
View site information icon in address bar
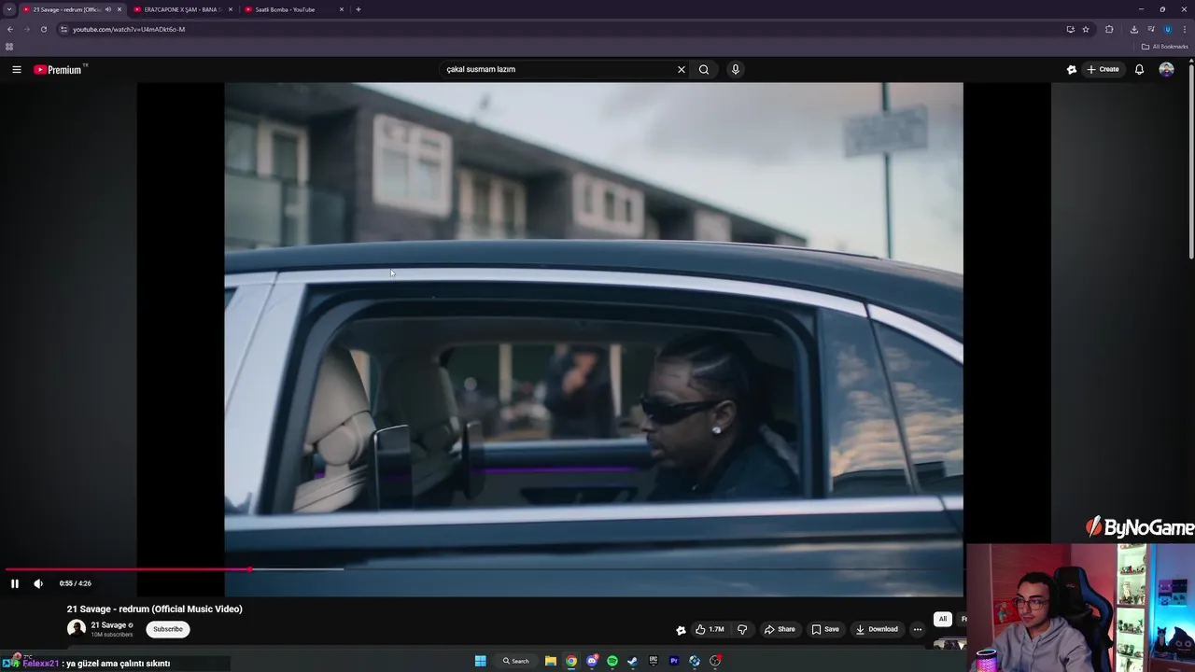63,29
